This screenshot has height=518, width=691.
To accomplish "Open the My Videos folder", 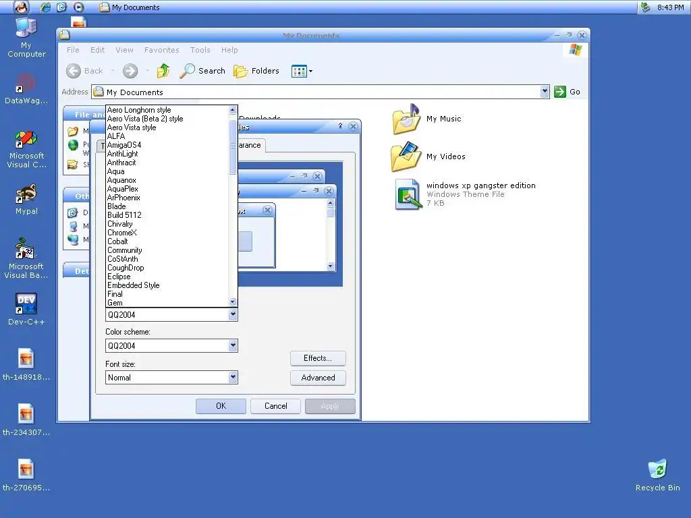I will pos(429,156).
